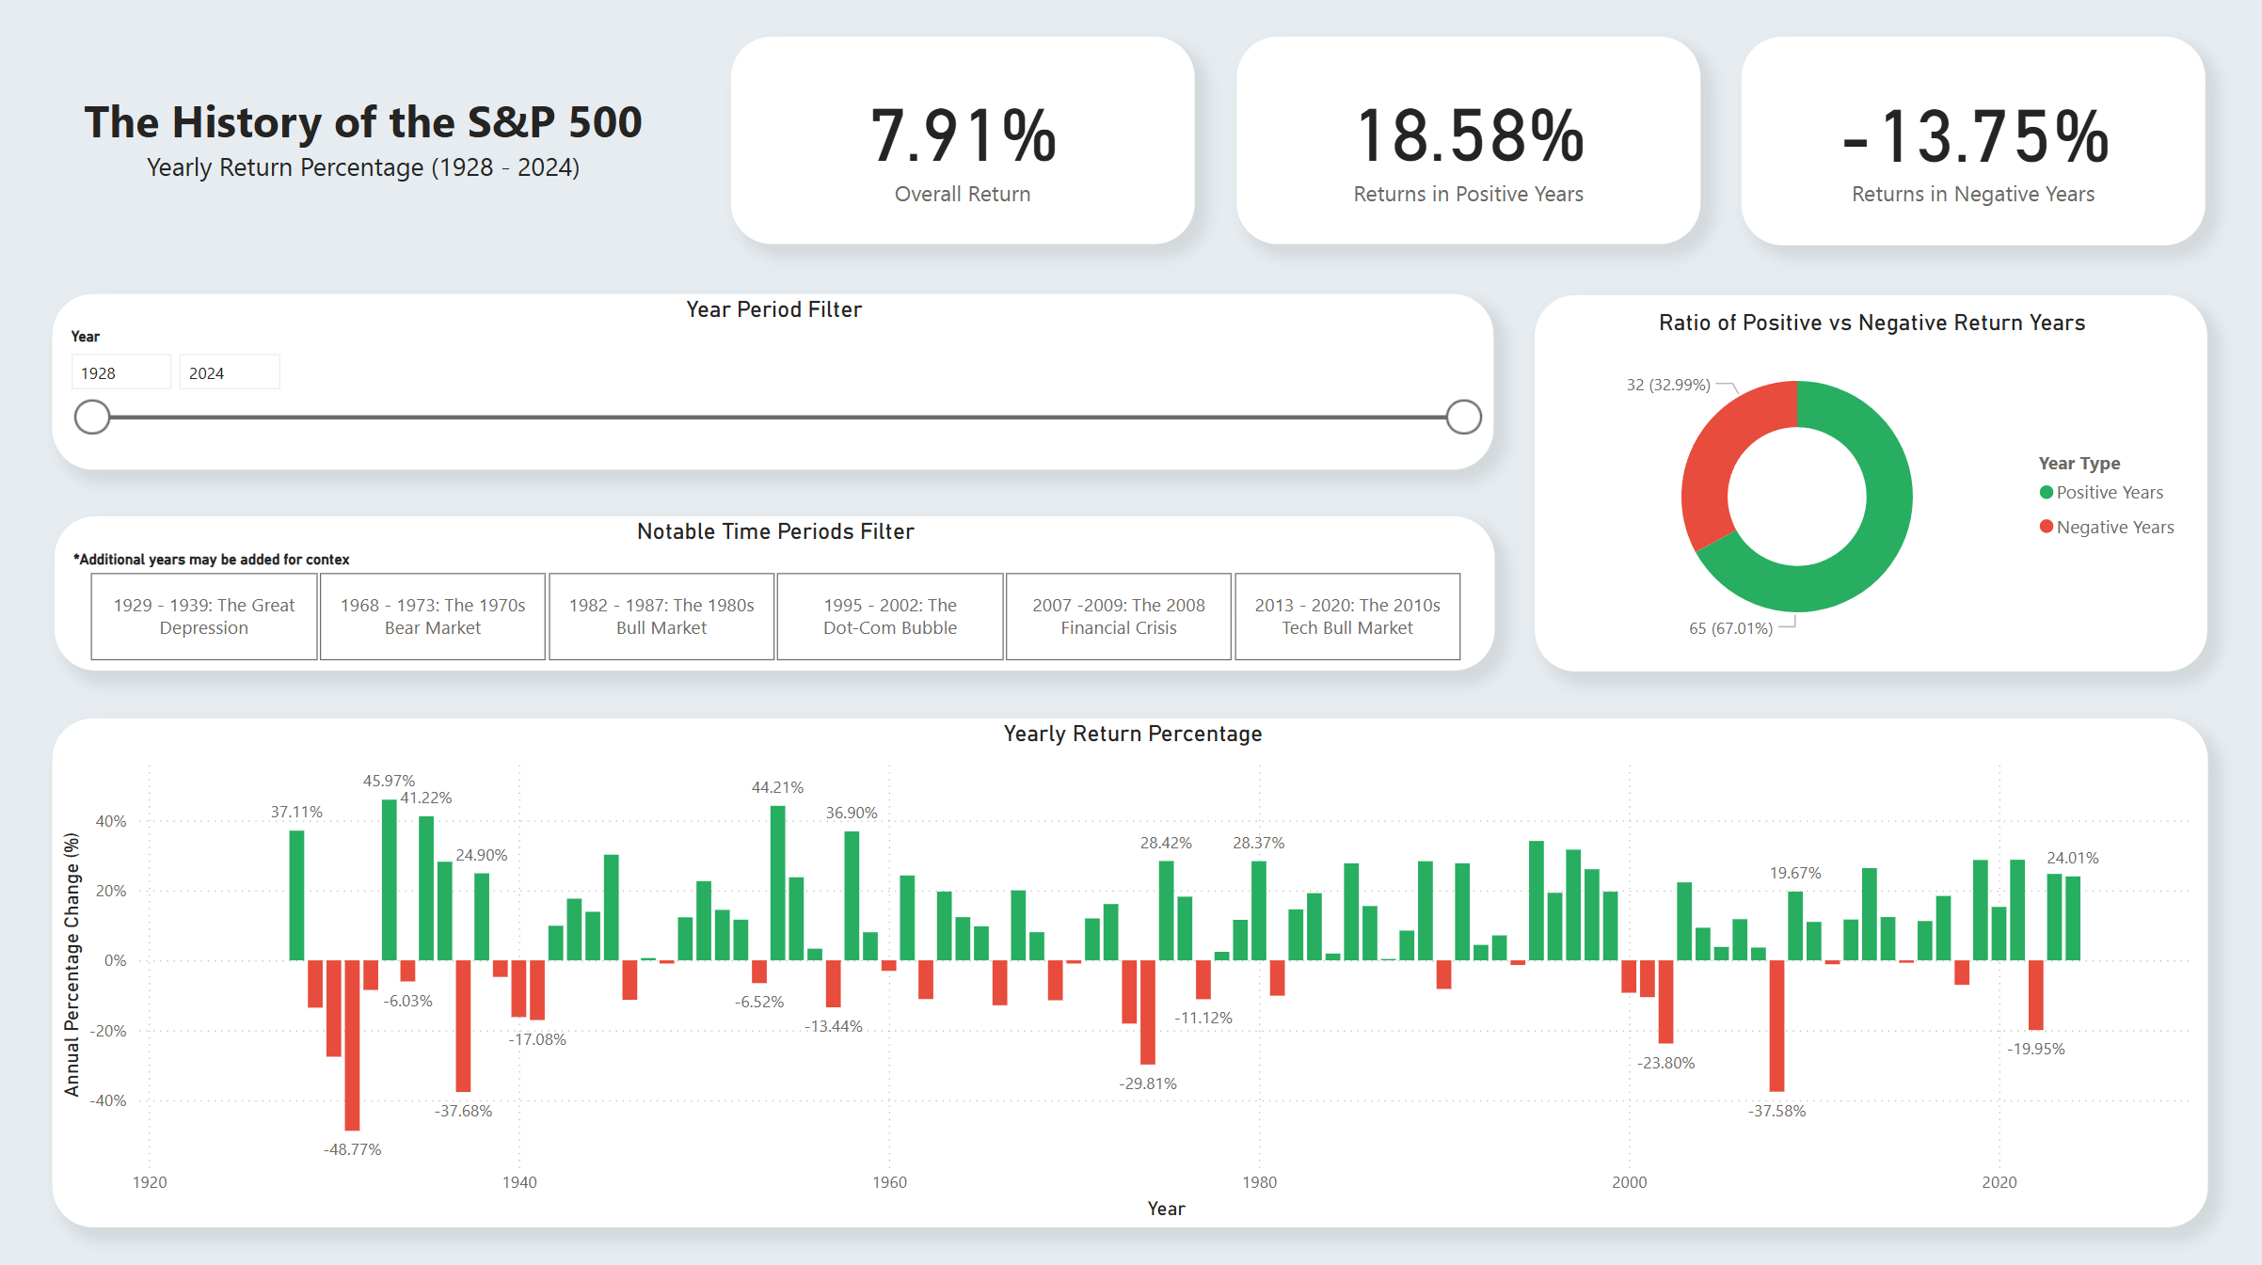Click the red bar labeled -19.95%
Viewport: 2262px width, 1265px height.
[x=2036, y=995]
